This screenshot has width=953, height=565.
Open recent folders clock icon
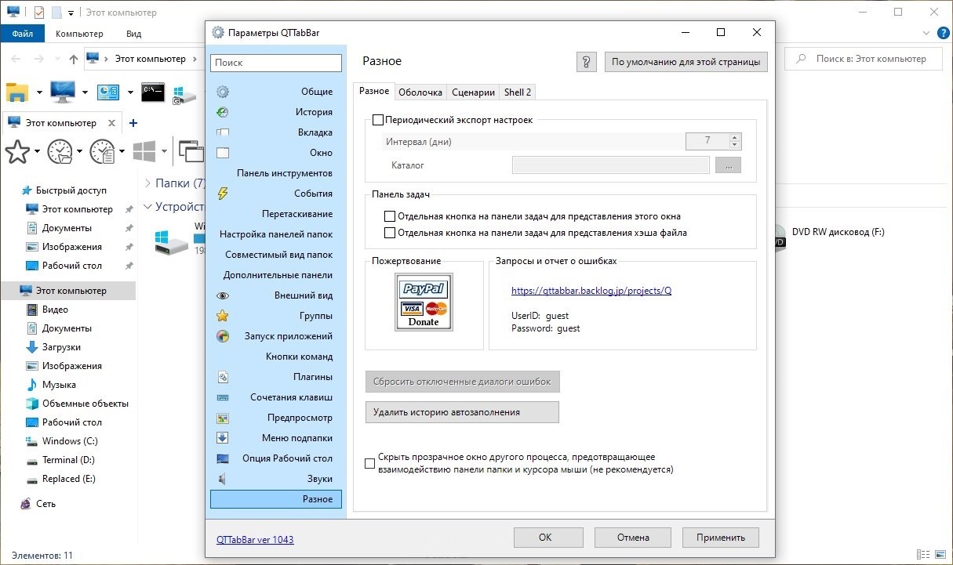point(60,151)
